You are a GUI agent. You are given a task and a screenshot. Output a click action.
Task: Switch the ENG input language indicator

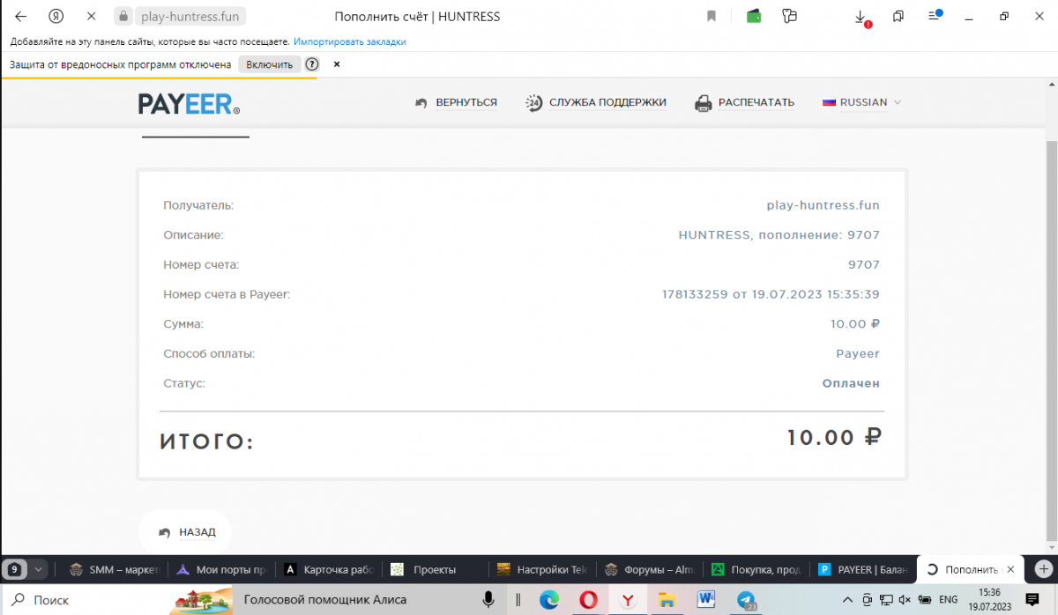(x=949, y=600)
